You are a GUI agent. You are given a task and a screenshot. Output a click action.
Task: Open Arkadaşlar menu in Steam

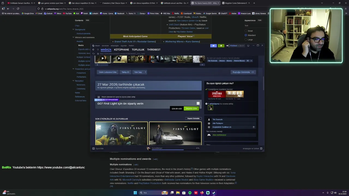point(115,46)
